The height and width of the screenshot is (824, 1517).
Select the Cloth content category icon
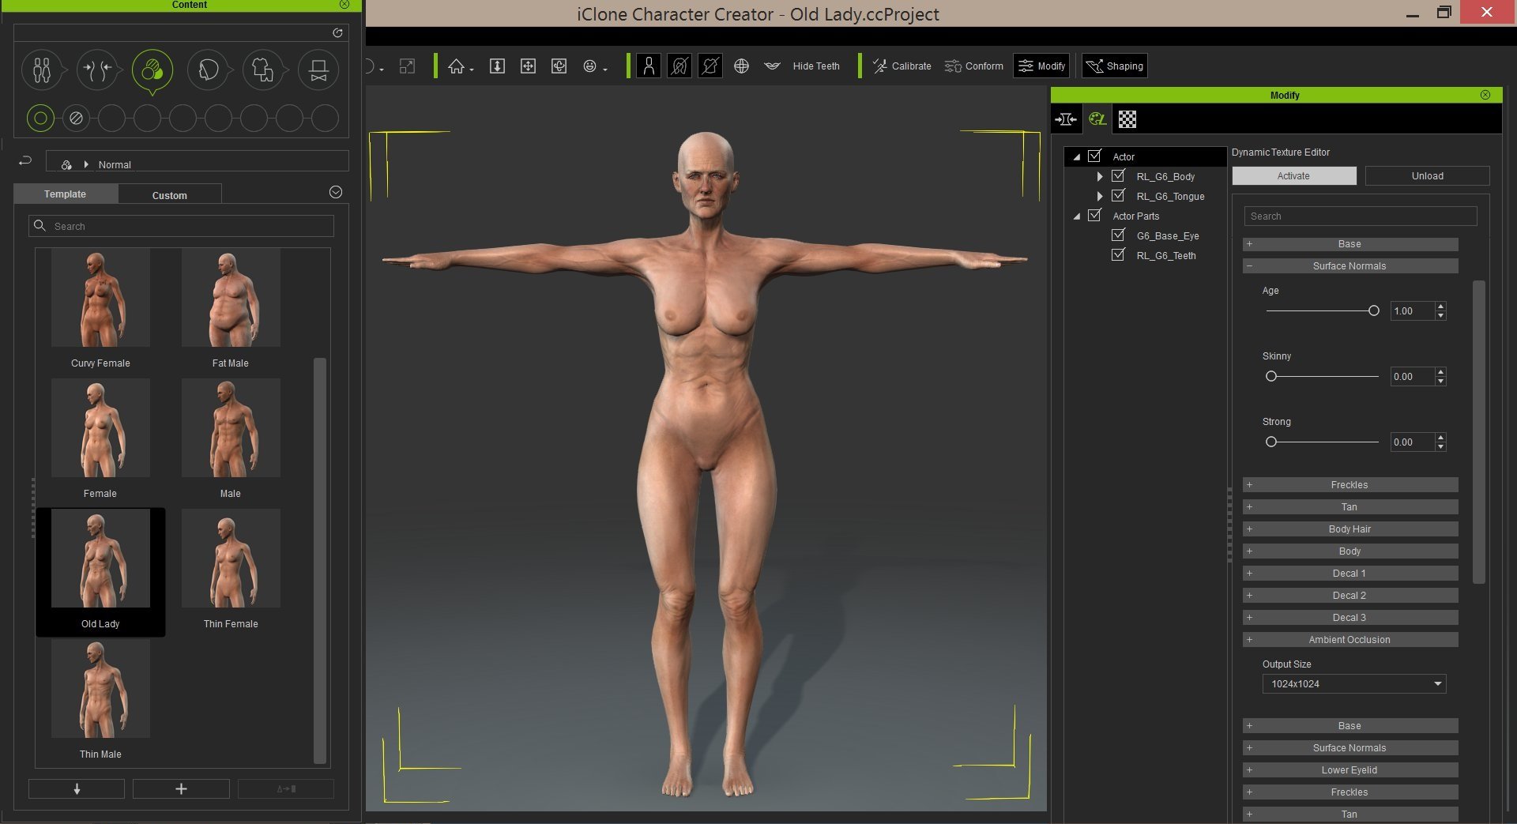[262, 70]
